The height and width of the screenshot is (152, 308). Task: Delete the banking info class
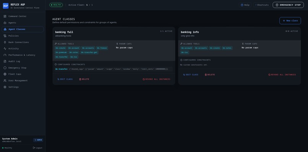click(x=210, y=75)
